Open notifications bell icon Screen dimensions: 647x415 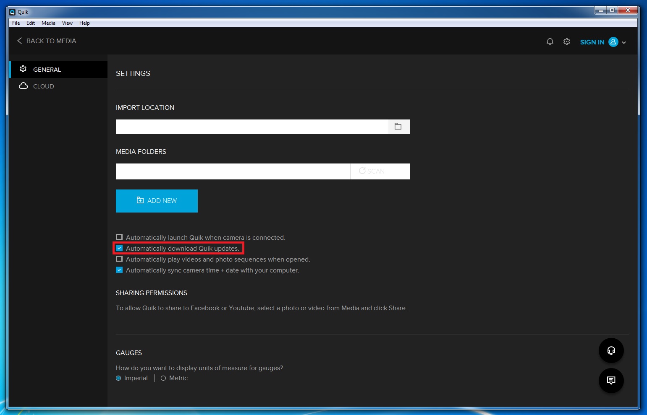[550, 41]
